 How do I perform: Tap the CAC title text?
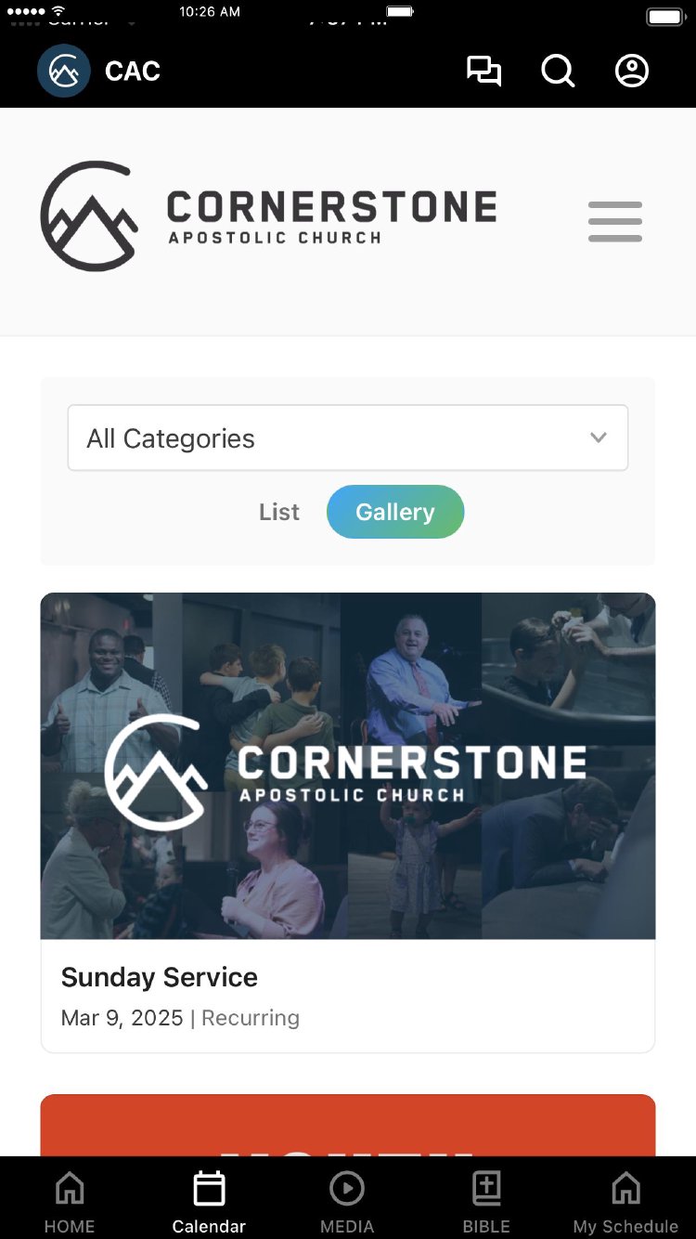pyautogui.click(x=133, y=71)
